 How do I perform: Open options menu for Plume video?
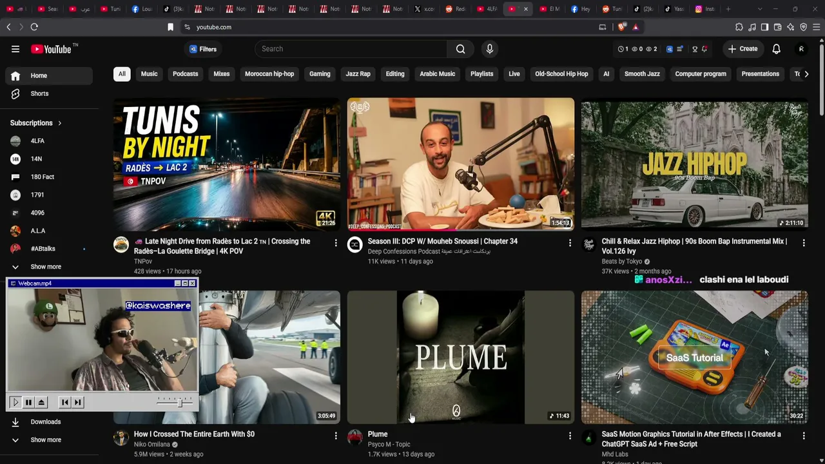(569, 436)
